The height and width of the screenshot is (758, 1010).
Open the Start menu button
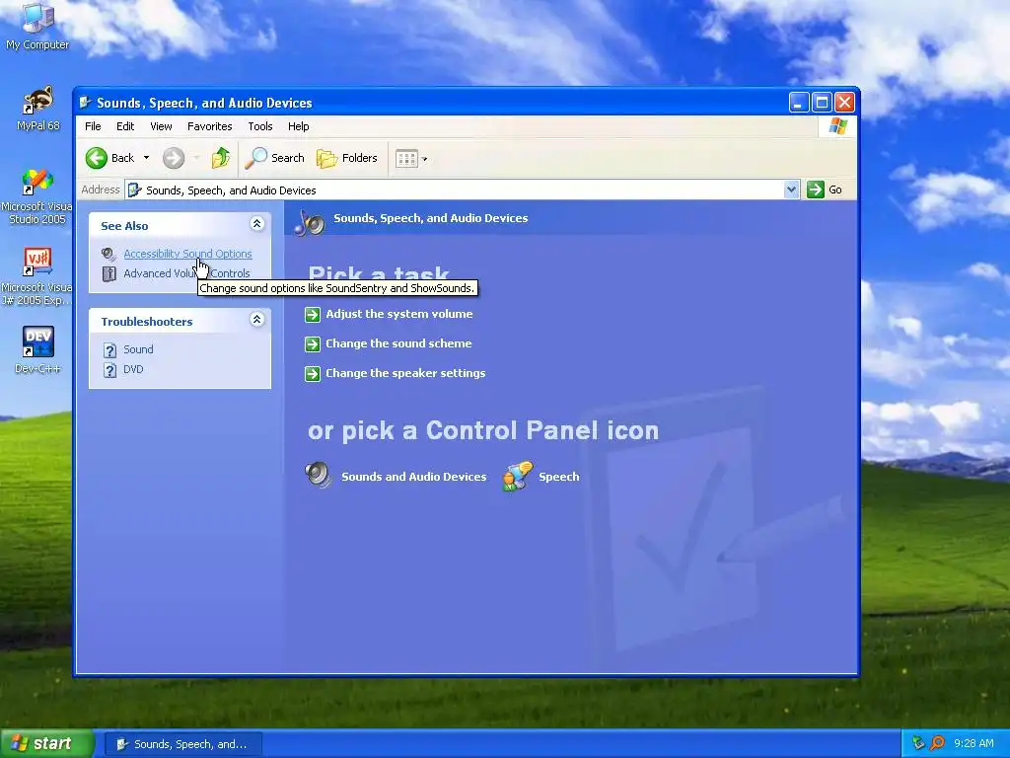pos(47,743)
